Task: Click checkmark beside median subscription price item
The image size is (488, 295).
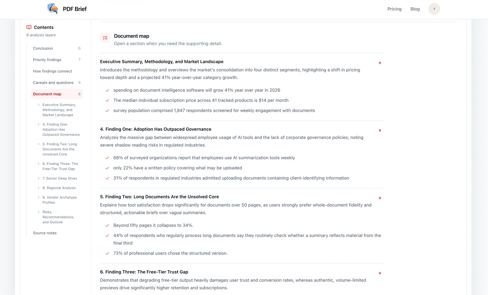Action: point(107,101)
